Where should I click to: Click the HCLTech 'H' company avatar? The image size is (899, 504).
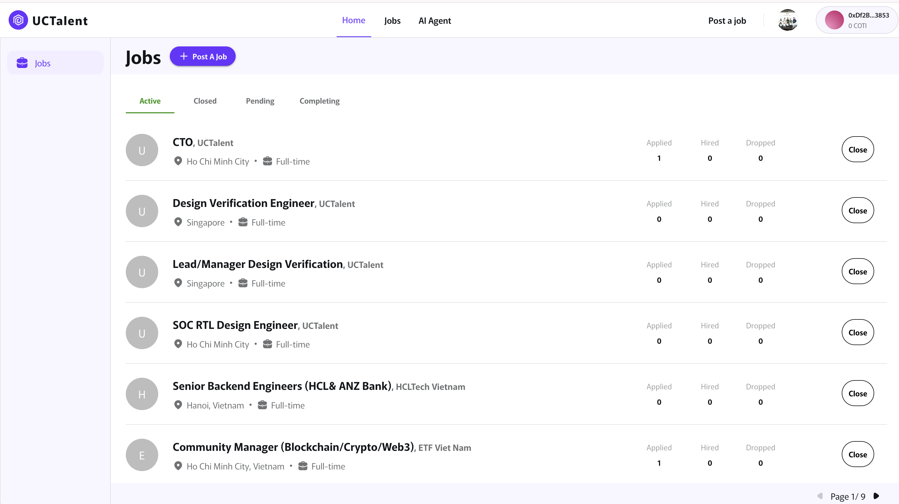pos(142,394)
